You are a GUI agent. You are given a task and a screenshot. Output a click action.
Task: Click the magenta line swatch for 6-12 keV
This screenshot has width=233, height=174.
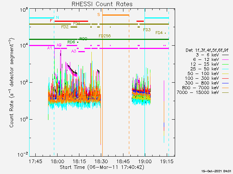point(225,59)
